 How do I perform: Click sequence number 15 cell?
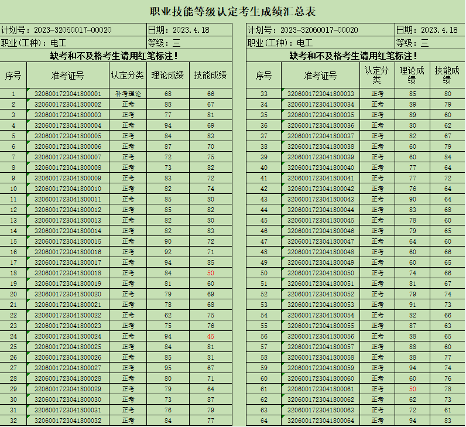click(x=13, y=241)
